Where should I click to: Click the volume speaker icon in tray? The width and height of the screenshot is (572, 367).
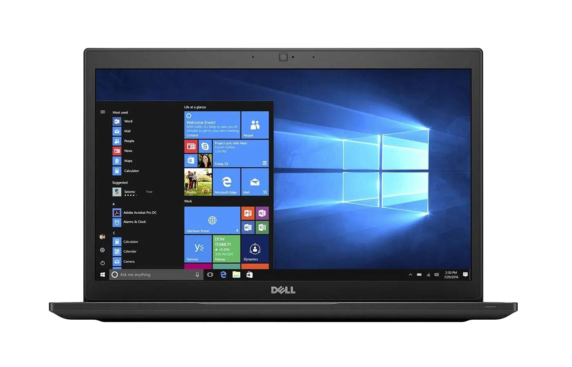point(436,275)
